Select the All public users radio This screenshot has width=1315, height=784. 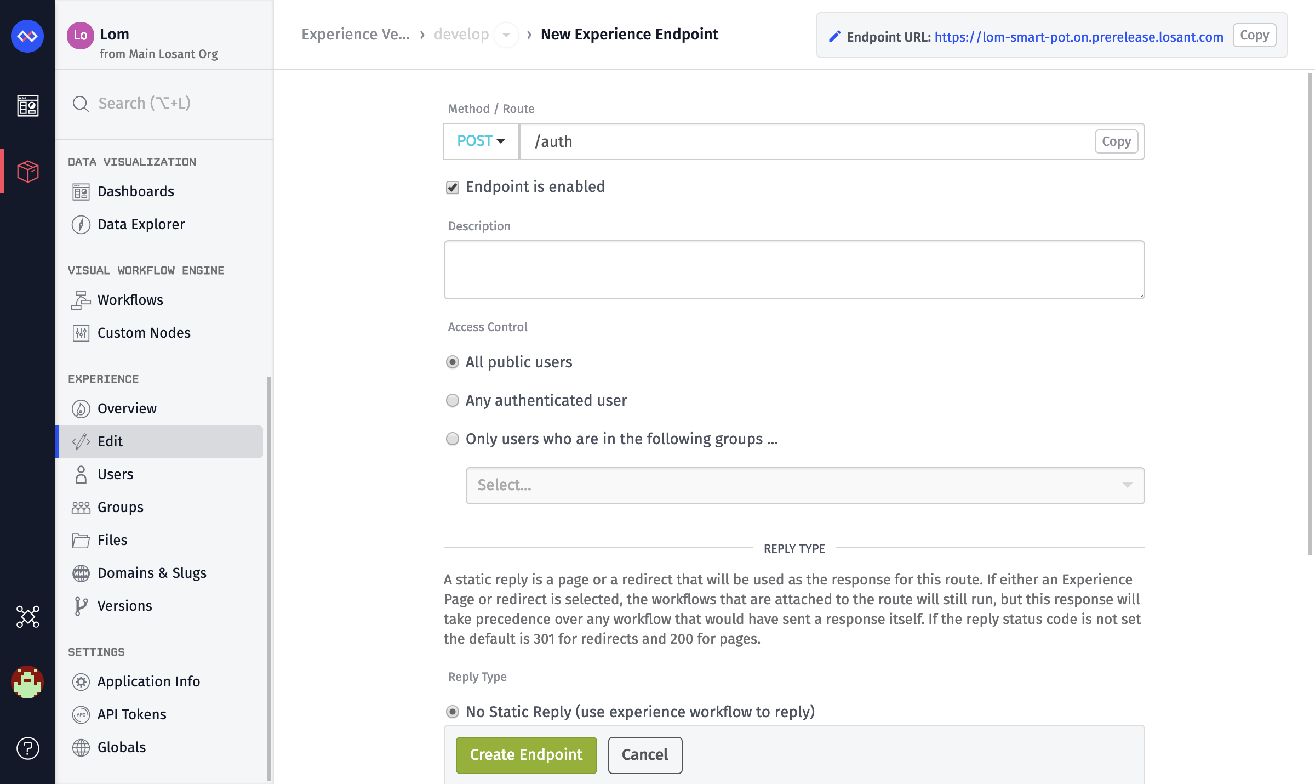(x=453, y=362)
